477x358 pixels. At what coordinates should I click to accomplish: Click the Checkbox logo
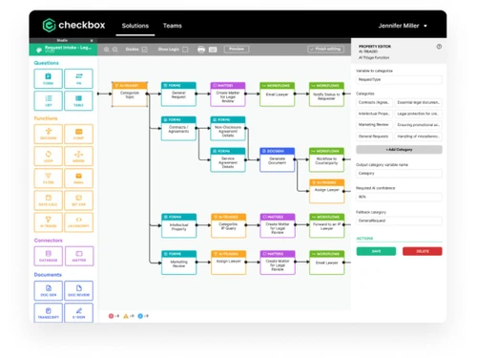(73, 25)
